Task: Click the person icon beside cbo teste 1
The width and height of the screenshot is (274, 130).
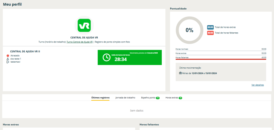Action: tap(8, 59)
